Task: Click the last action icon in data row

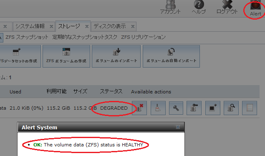Action: [x=250, y=108]
